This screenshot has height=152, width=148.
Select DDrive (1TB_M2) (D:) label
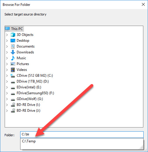coord(33,81)
